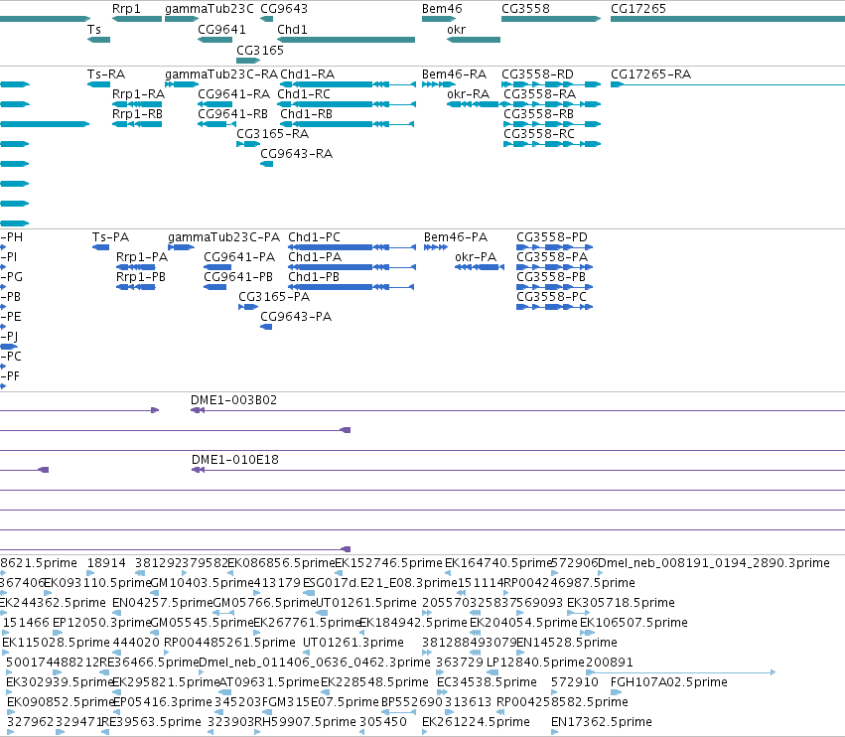Open transcript "Rrp1-RA"
Screen dimensions: 845x737
138,93
